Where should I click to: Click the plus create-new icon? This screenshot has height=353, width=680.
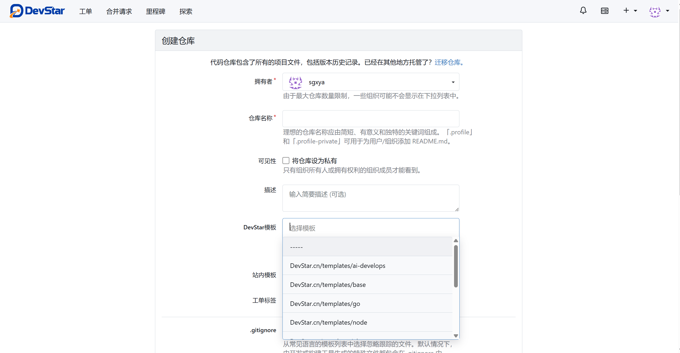point(626,11)
